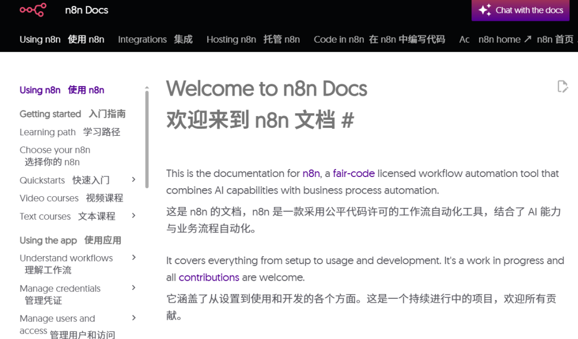Image resolution: width=578 pixels, height=339 pixels.
Task: Follow the fair-code link
Action: pyautogui.click(x=354, y=174)
